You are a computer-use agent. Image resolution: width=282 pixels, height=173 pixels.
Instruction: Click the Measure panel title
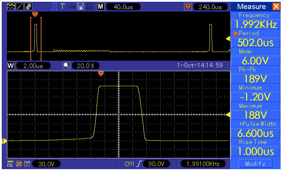(251, 7)
